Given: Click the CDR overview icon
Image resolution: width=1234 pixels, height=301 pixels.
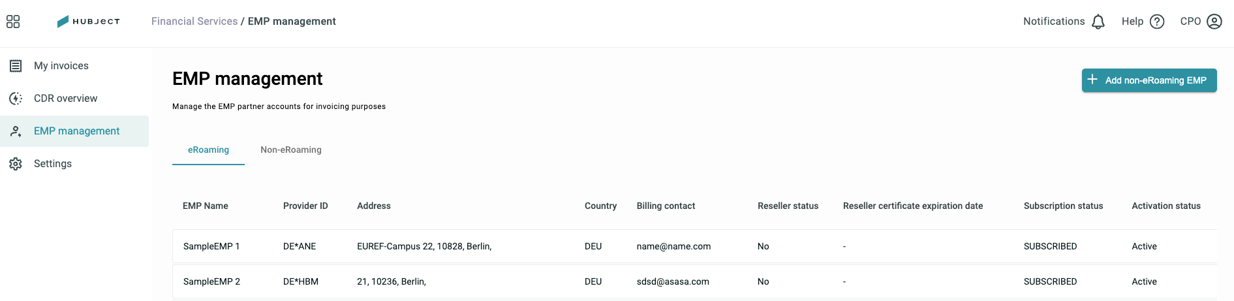Looking at the screenshot, I should [16, 99].
